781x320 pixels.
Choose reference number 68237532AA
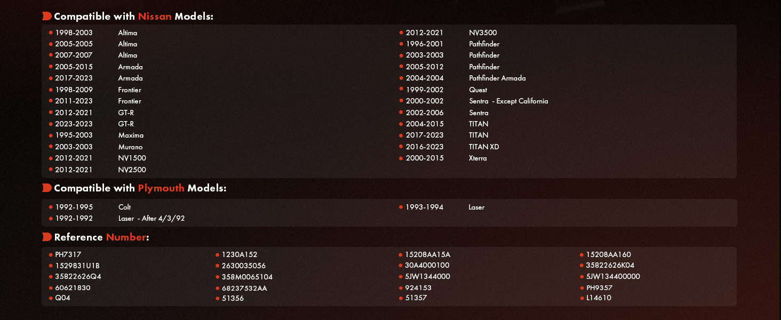[x=244, y=289]
